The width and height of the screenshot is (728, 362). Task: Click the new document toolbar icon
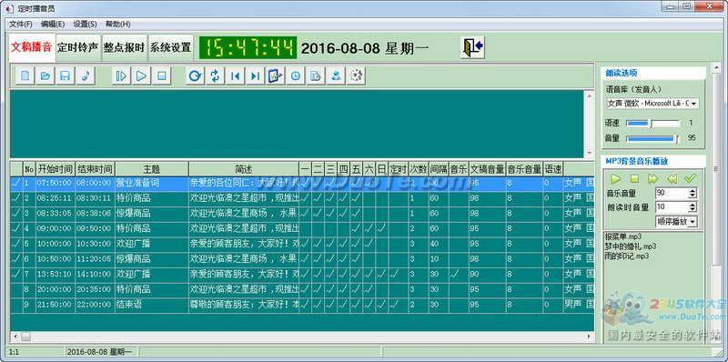tap(25, 75)
